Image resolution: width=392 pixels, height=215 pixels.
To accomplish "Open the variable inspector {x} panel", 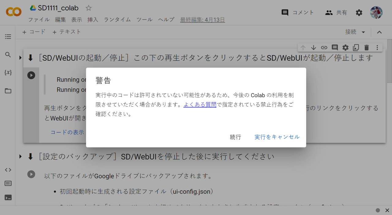I will click(x=8, y=73).
